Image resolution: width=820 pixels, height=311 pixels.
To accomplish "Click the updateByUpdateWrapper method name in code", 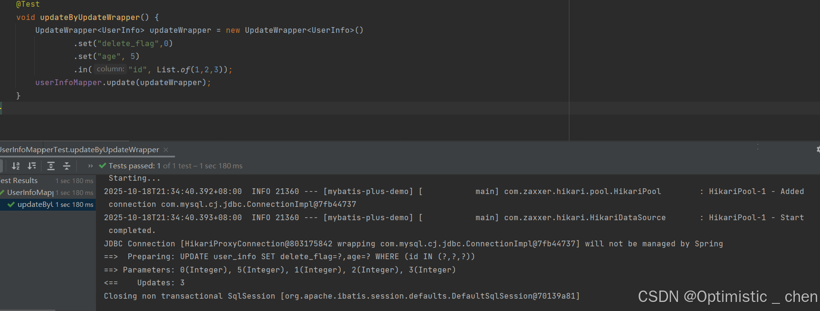I will [x=90, y=18].
